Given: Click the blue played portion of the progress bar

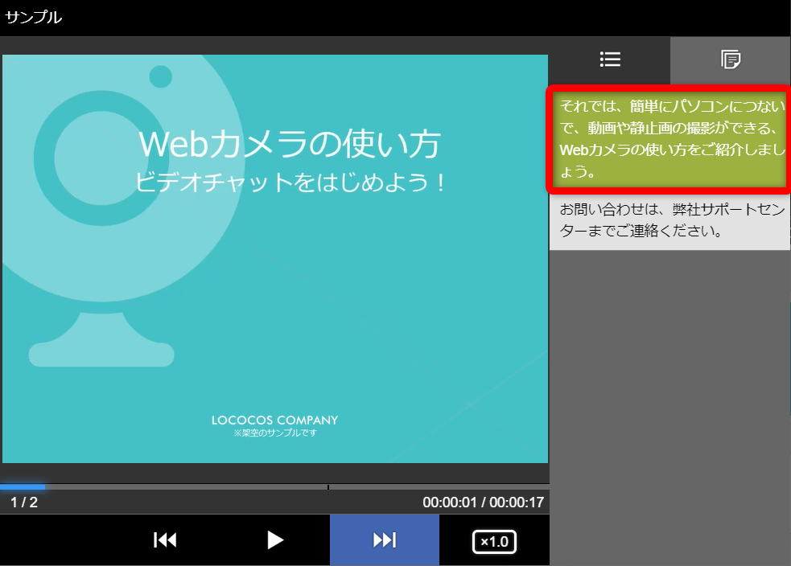Looking at the screenshot, I should (x=23, y=486).
